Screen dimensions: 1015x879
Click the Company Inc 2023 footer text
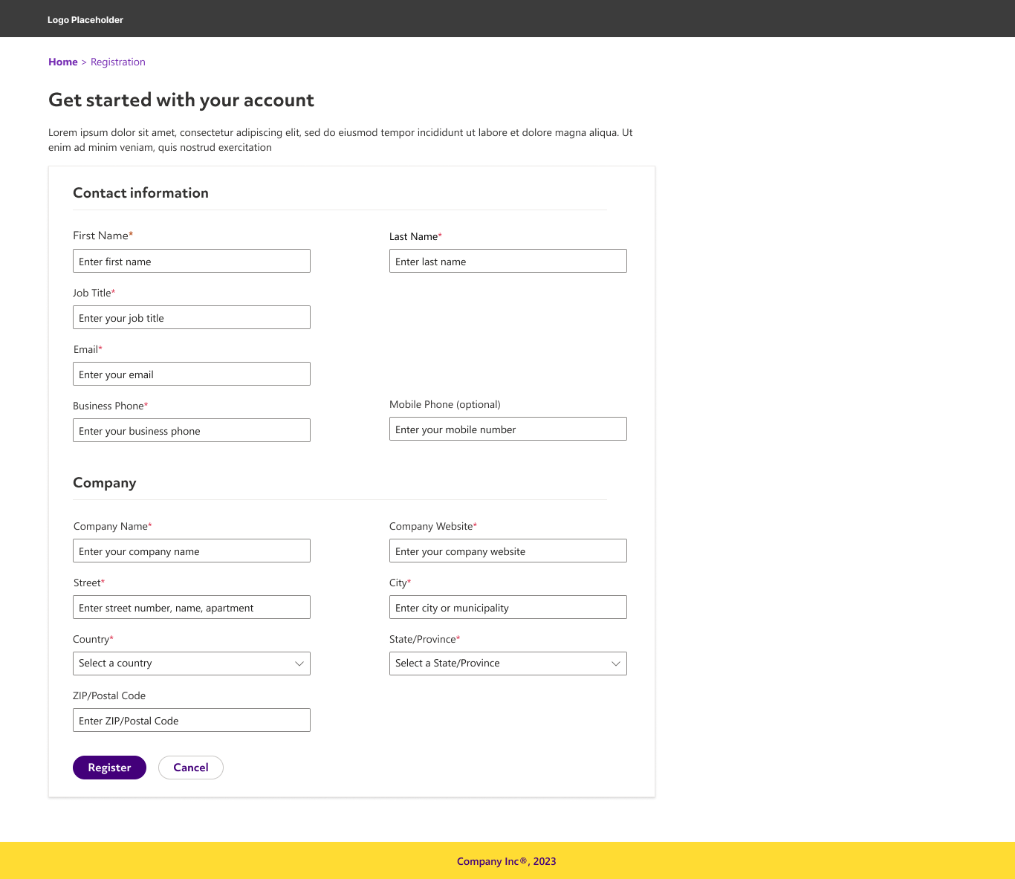[x=507, y=861]
